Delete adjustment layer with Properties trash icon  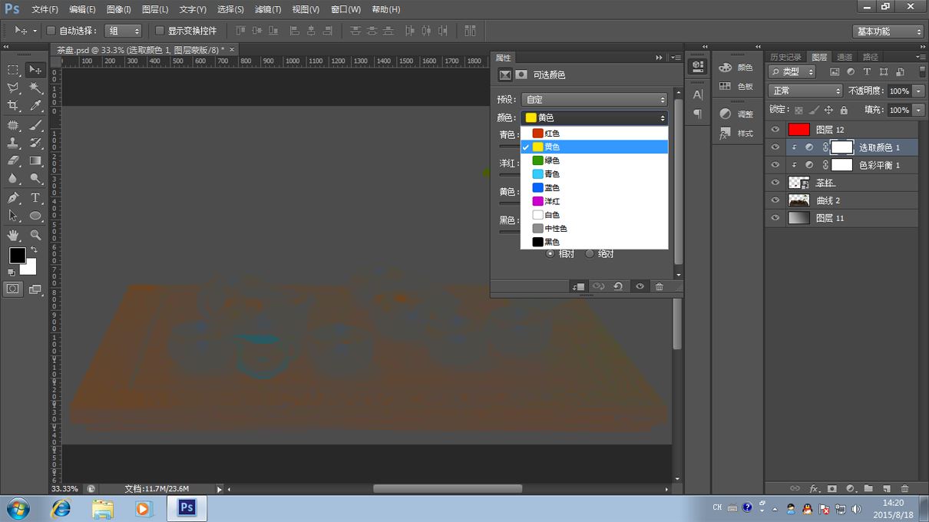tap(659, 286)
